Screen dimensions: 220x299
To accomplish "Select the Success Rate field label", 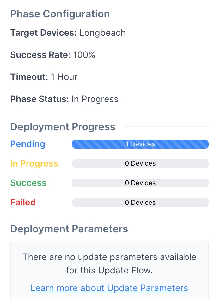I will click(x=40, y=55).
